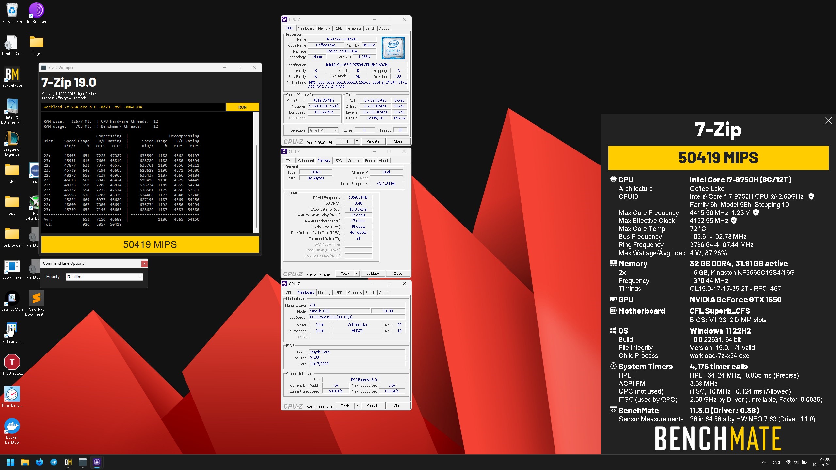Viewport: 836px width, 470px height.
Task: Select the Core Speed 4619.75 MHz value
Action: 324,101
